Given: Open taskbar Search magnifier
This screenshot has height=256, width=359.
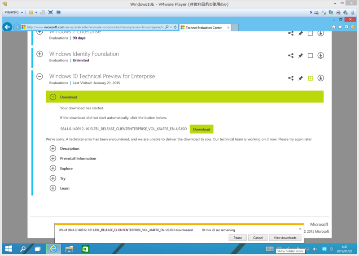Looking at the screenshot, I should [x=23, y=249].
